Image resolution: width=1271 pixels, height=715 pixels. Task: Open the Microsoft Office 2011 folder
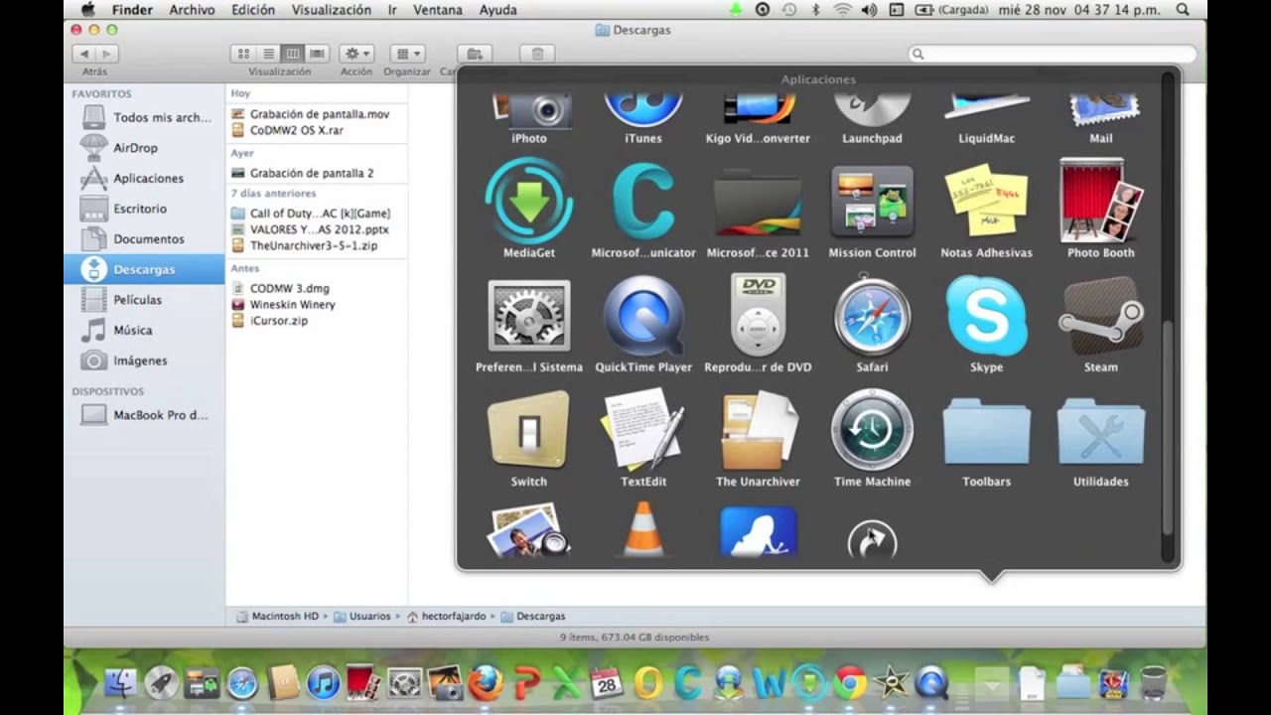click(758, 202)
